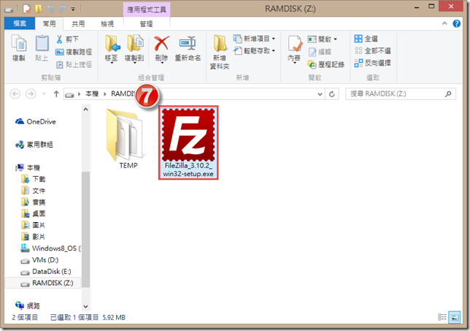Image resolution: width=470 pixels, height=331 pixels.
Task: Switch to the 常用 (Home) tab
Action: [49, 23]
